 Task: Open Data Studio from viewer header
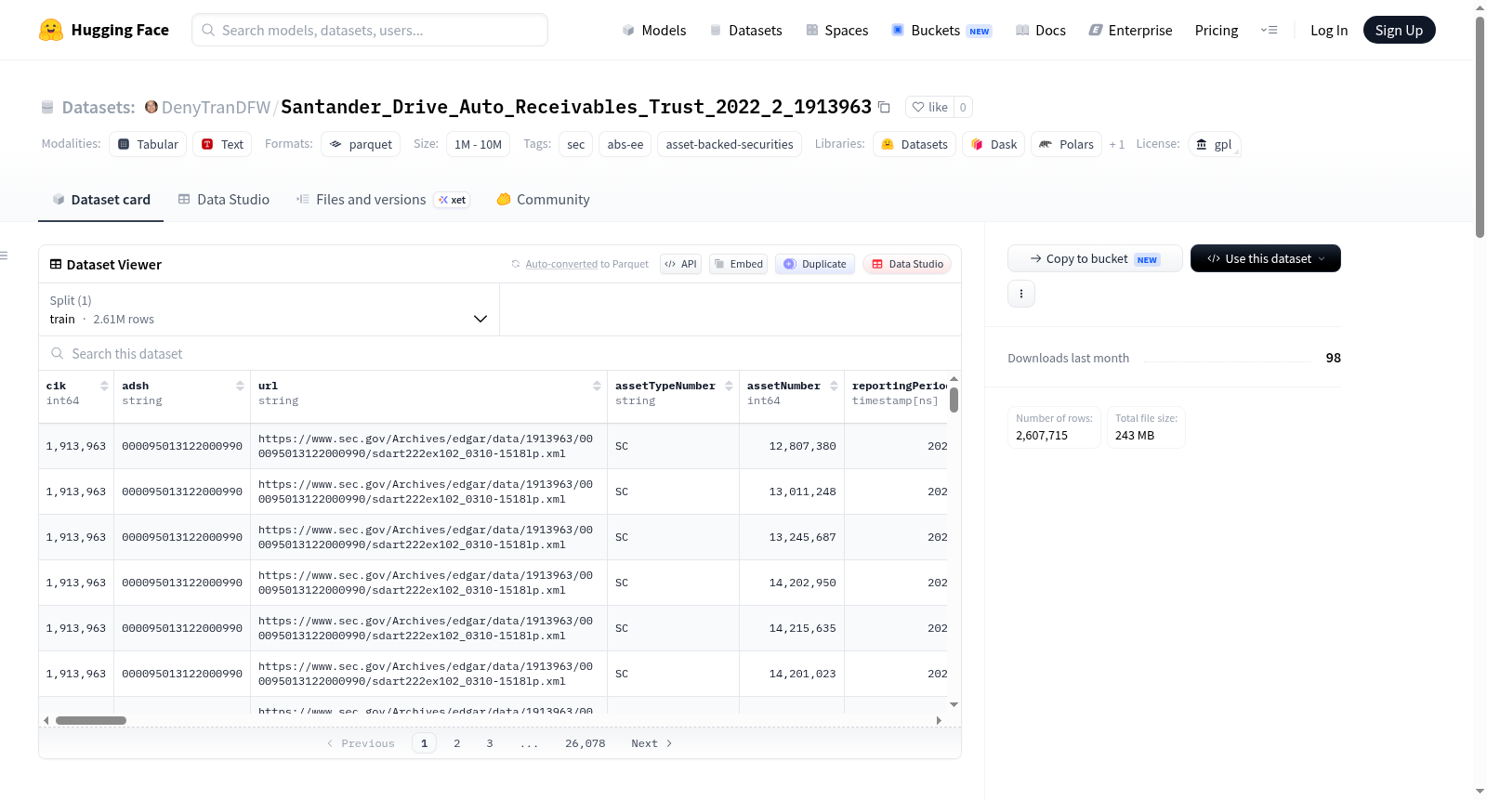(907, 264)
